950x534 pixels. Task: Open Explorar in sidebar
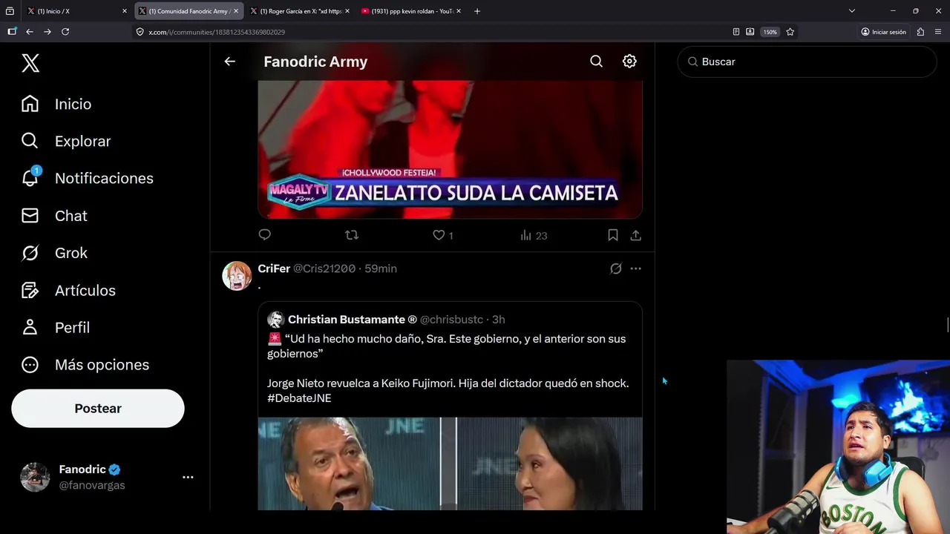point(66,141)
